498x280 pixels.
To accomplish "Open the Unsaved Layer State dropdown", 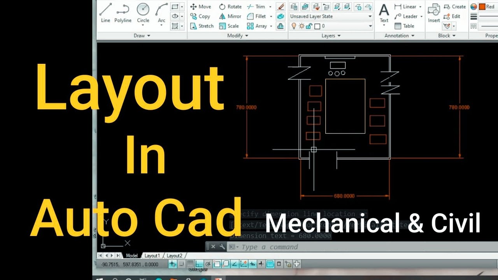I will [331, 16].
